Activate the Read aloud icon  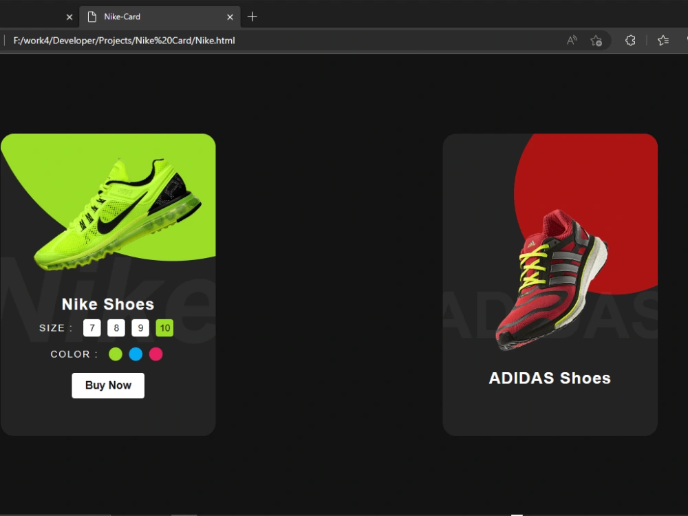point(572,40)
